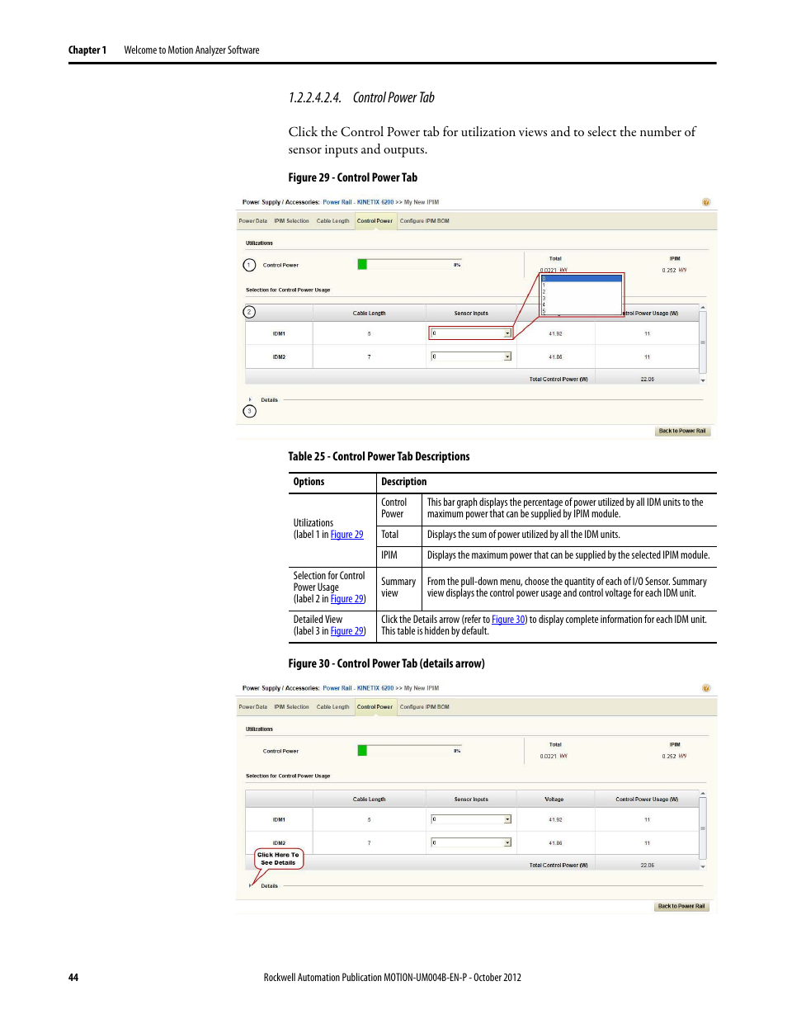Follow KINETIX 6200 breadcrumb link in Figure 30
The width and height of the screenshot is (787, 1019).
point(375,688)
